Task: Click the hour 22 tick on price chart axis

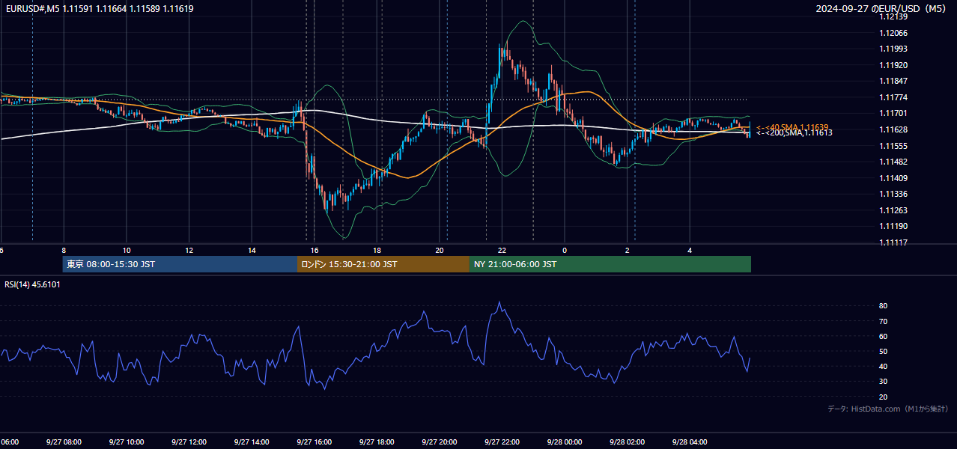Action: click(502, 250)
